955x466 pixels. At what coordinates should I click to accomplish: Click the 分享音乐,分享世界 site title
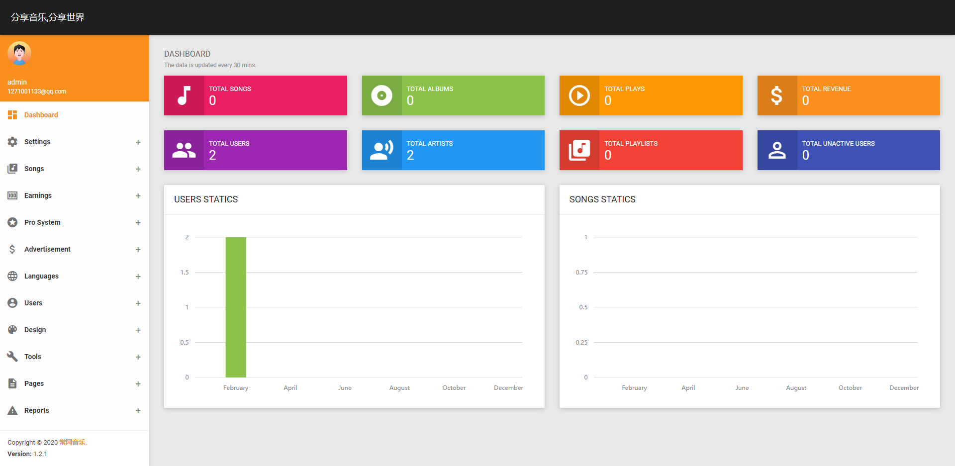coord(48,17)
